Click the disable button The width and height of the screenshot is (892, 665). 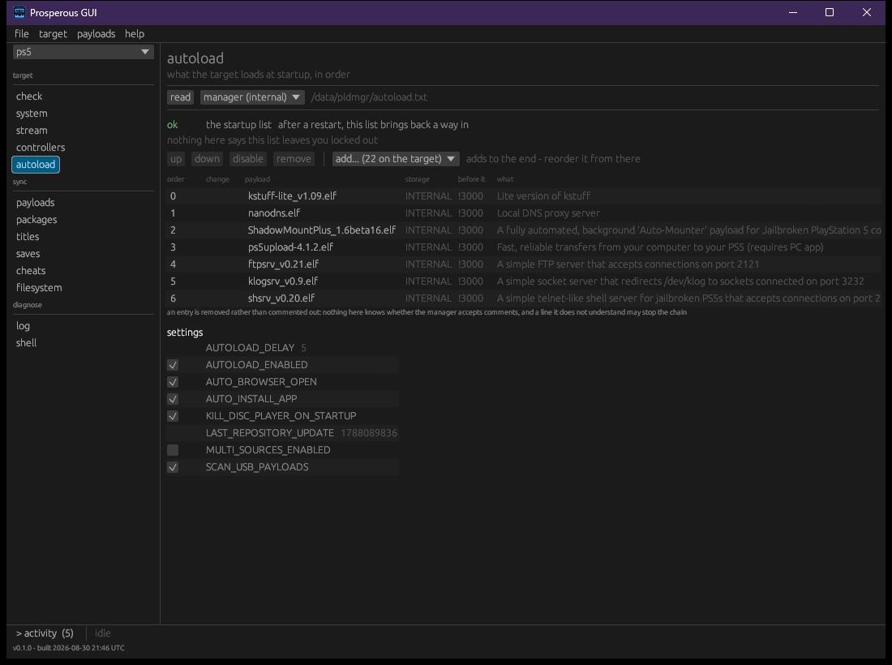(248, 159)
